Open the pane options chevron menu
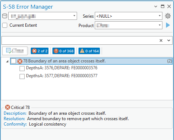Screen dimensions: 174x140 point(156,6)
